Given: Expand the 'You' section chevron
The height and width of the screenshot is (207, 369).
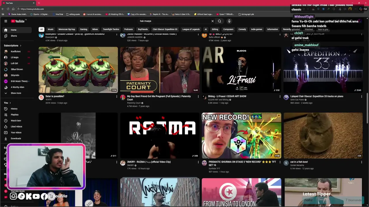Looking at the screenshot, I should pos(10,103).
